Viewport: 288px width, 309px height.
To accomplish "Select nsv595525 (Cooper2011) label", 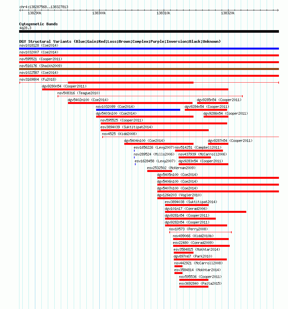I will coord(122,120).
